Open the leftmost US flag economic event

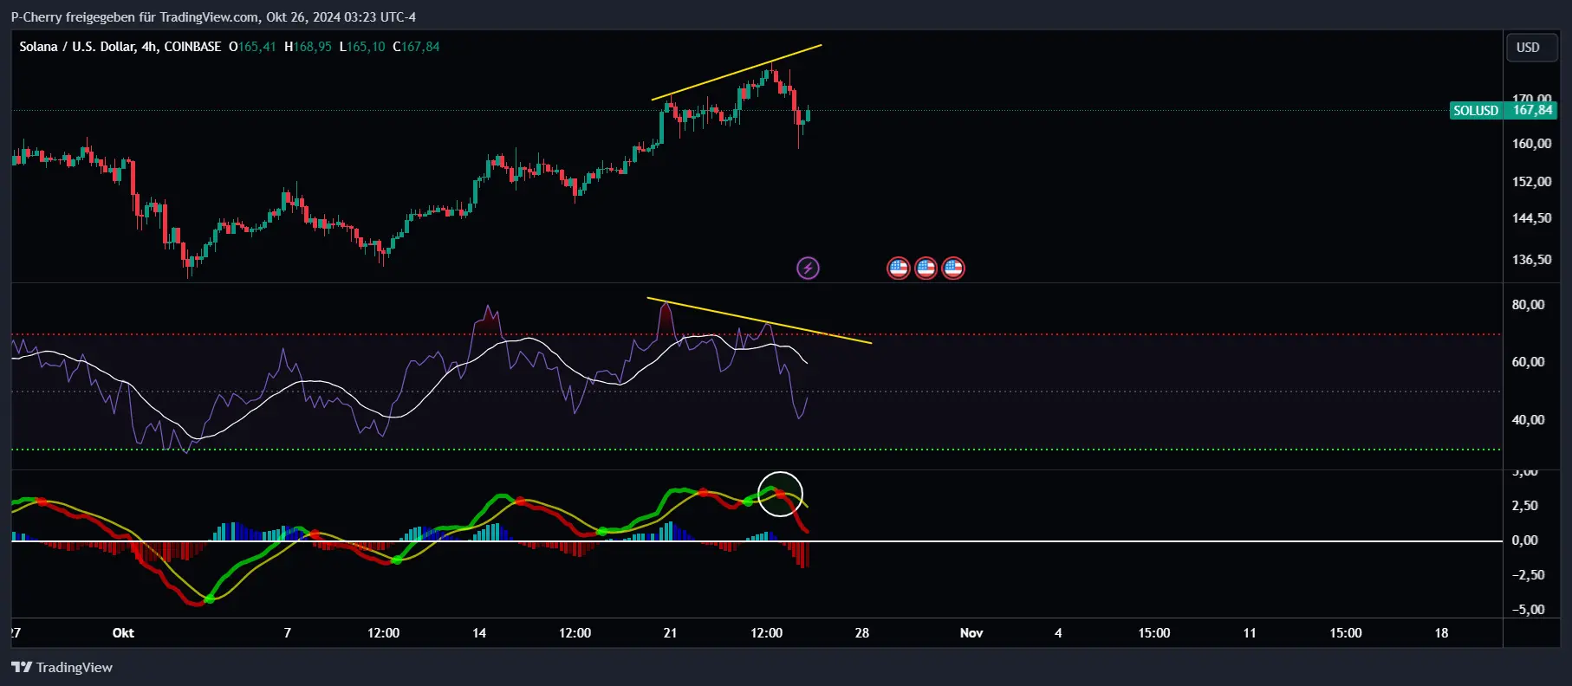899,269
